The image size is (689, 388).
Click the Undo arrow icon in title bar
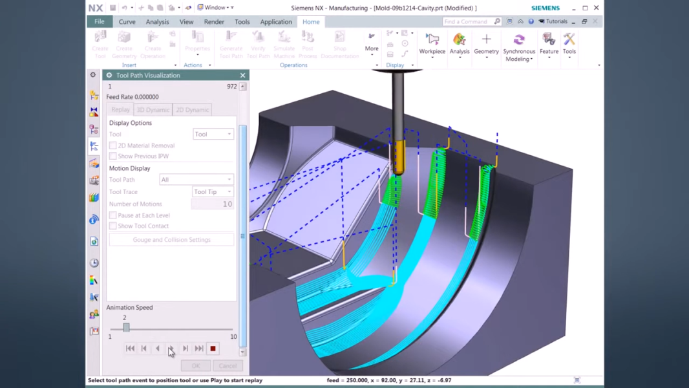pos(124,8)
